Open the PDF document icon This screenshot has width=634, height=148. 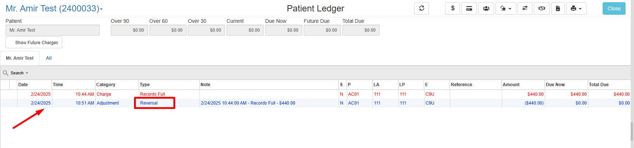tap(558, 8)
